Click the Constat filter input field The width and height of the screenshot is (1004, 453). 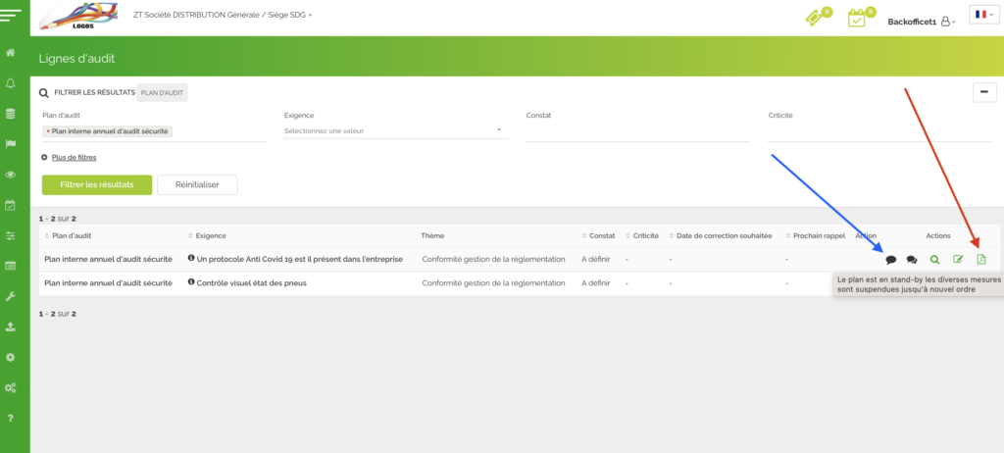tap(637, 131)
